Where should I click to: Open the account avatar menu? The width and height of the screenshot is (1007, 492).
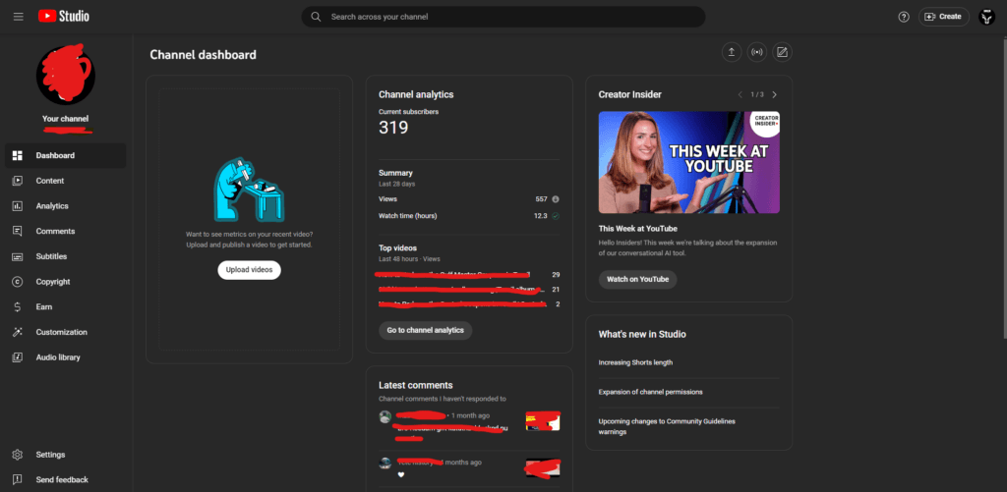point(986,17)
